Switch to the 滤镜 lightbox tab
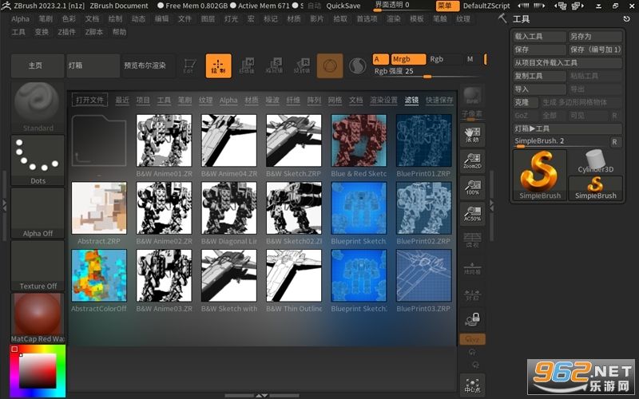Viewport: 639px width, 399px height. (411, 101)
